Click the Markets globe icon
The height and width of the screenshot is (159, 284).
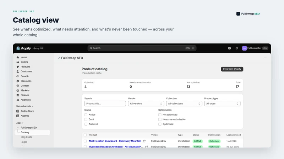(17, 90)
